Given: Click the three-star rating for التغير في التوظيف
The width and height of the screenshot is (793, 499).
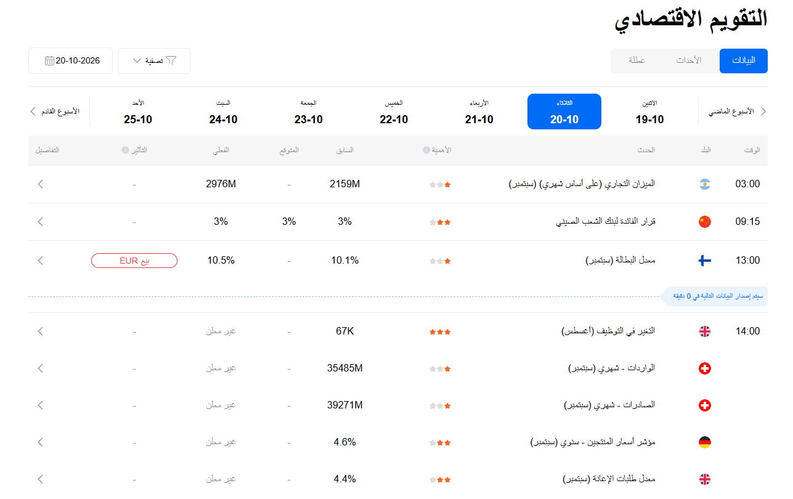Looking at the screenshot, I should pyautogui.click(x=440, y=332).
